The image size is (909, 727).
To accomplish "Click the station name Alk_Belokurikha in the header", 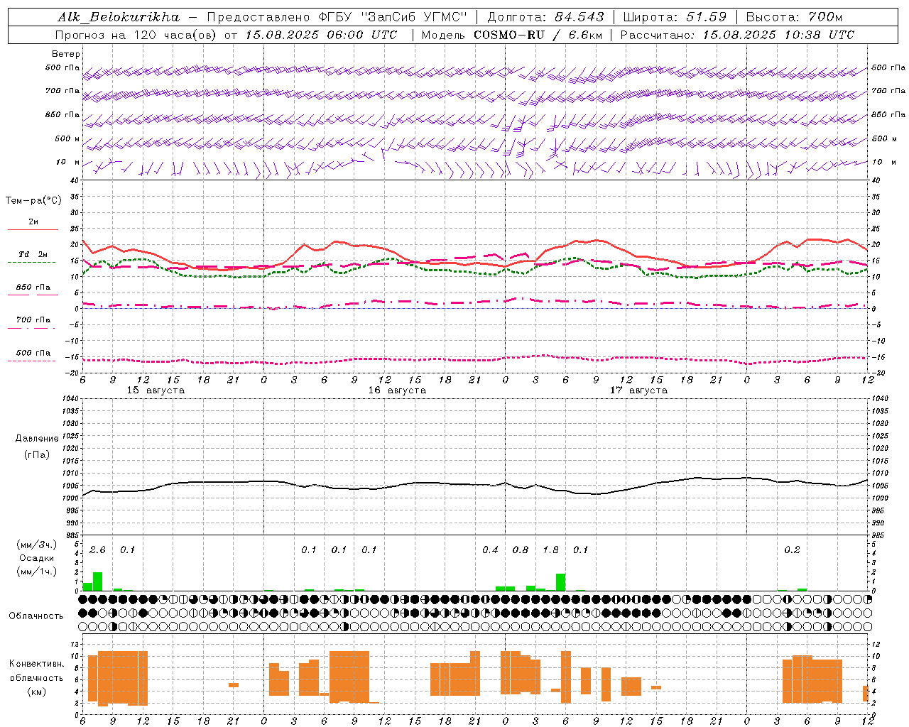I will 119,17.
